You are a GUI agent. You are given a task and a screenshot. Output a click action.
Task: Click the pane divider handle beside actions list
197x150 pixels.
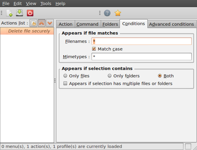(x=55, y=81)
